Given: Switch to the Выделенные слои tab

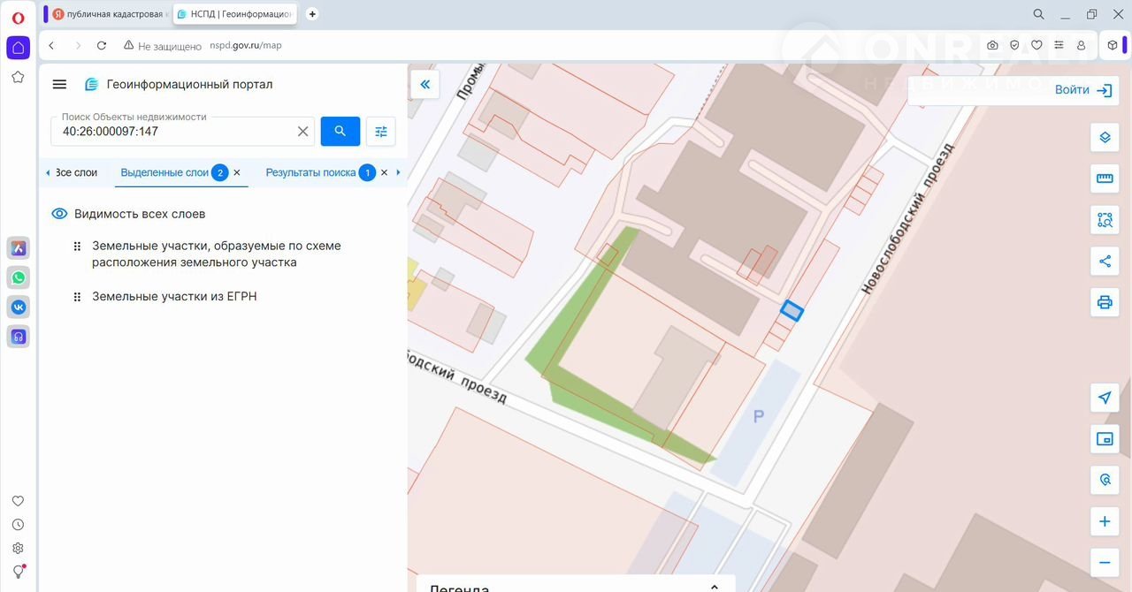Looking at the screenshot, I should point(164,173).
